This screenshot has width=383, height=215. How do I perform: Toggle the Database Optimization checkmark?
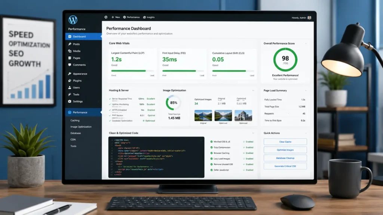(110, 121)
